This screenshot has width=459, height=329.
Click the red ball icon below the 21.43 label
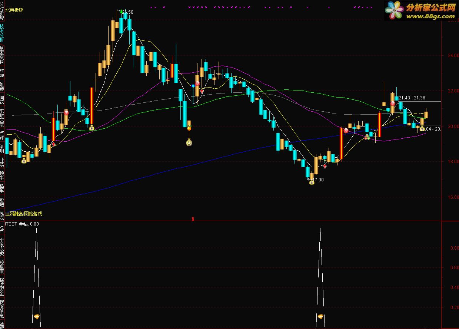click(x=392, y=103)
